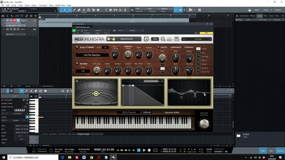285x160 pixels.
Task: Select the Eraser tool in the main toolbar
Action: coord(79,10)
